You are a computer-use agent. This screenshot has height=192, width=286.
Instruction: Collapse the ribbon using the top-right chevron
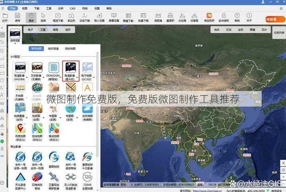[x=281, y=8]
